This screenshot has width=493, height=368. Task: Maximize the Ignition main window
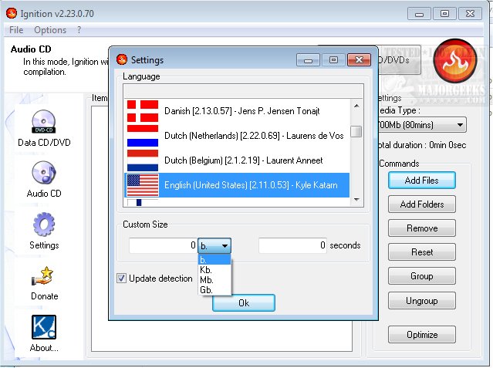pyautogui.click(x=444, y=14)
